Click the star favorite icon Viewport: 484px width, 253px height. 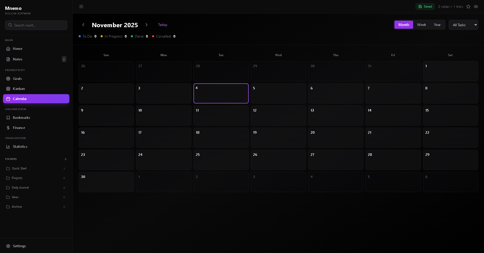coord(468,7)
